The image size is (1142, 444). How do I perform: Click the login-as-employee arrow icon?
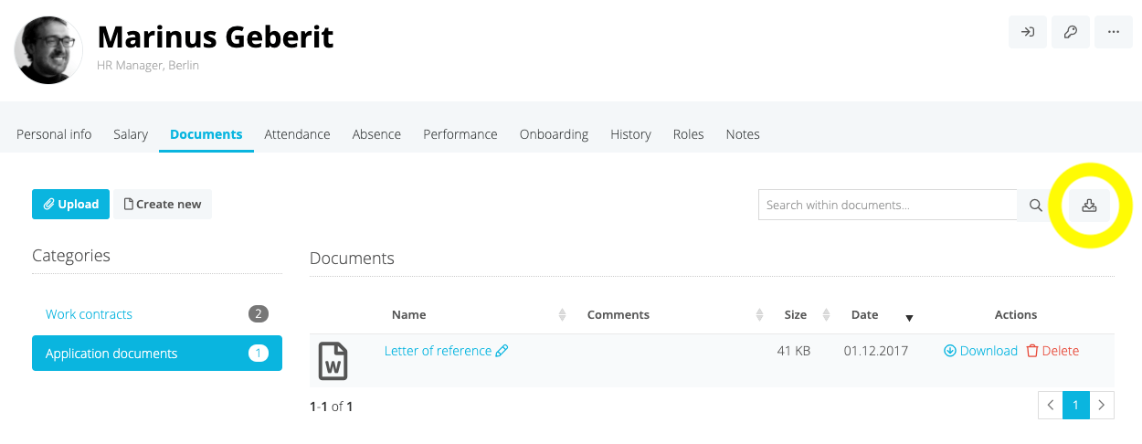1028,32
